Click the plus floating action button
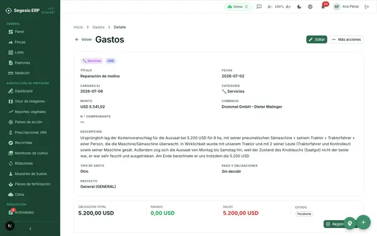The height and width of the screenshot is (236, 377). [x=363, y=222]
